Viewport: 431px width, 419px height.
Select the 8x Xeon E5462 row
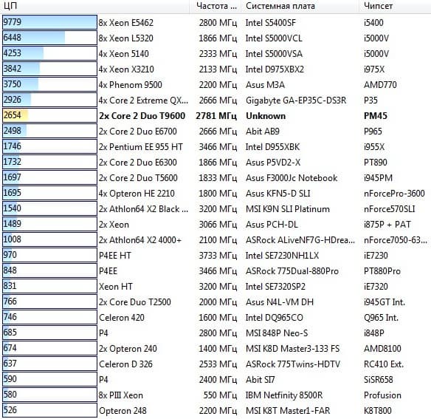coord(215,23)
